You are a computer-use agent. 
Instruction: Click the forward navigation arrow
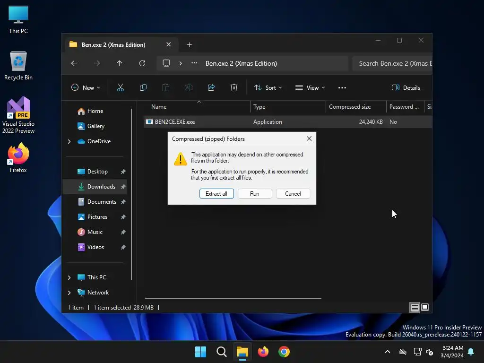[x=97, y=63]
